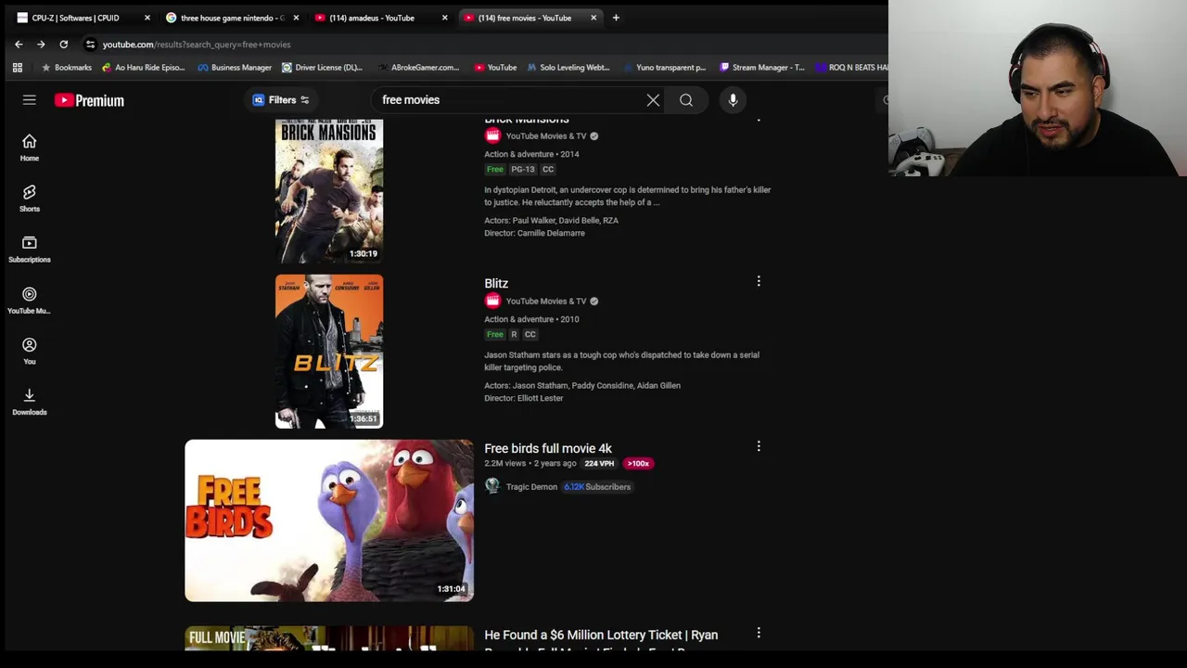Close the amadeus YouTube tab
This screenshot has width=1187, height=668.
pos(444,18)
